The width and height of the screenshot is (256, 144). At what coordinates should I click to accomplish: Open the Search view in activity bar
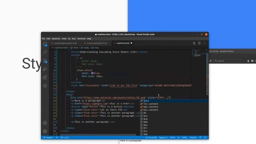[45, 52]
